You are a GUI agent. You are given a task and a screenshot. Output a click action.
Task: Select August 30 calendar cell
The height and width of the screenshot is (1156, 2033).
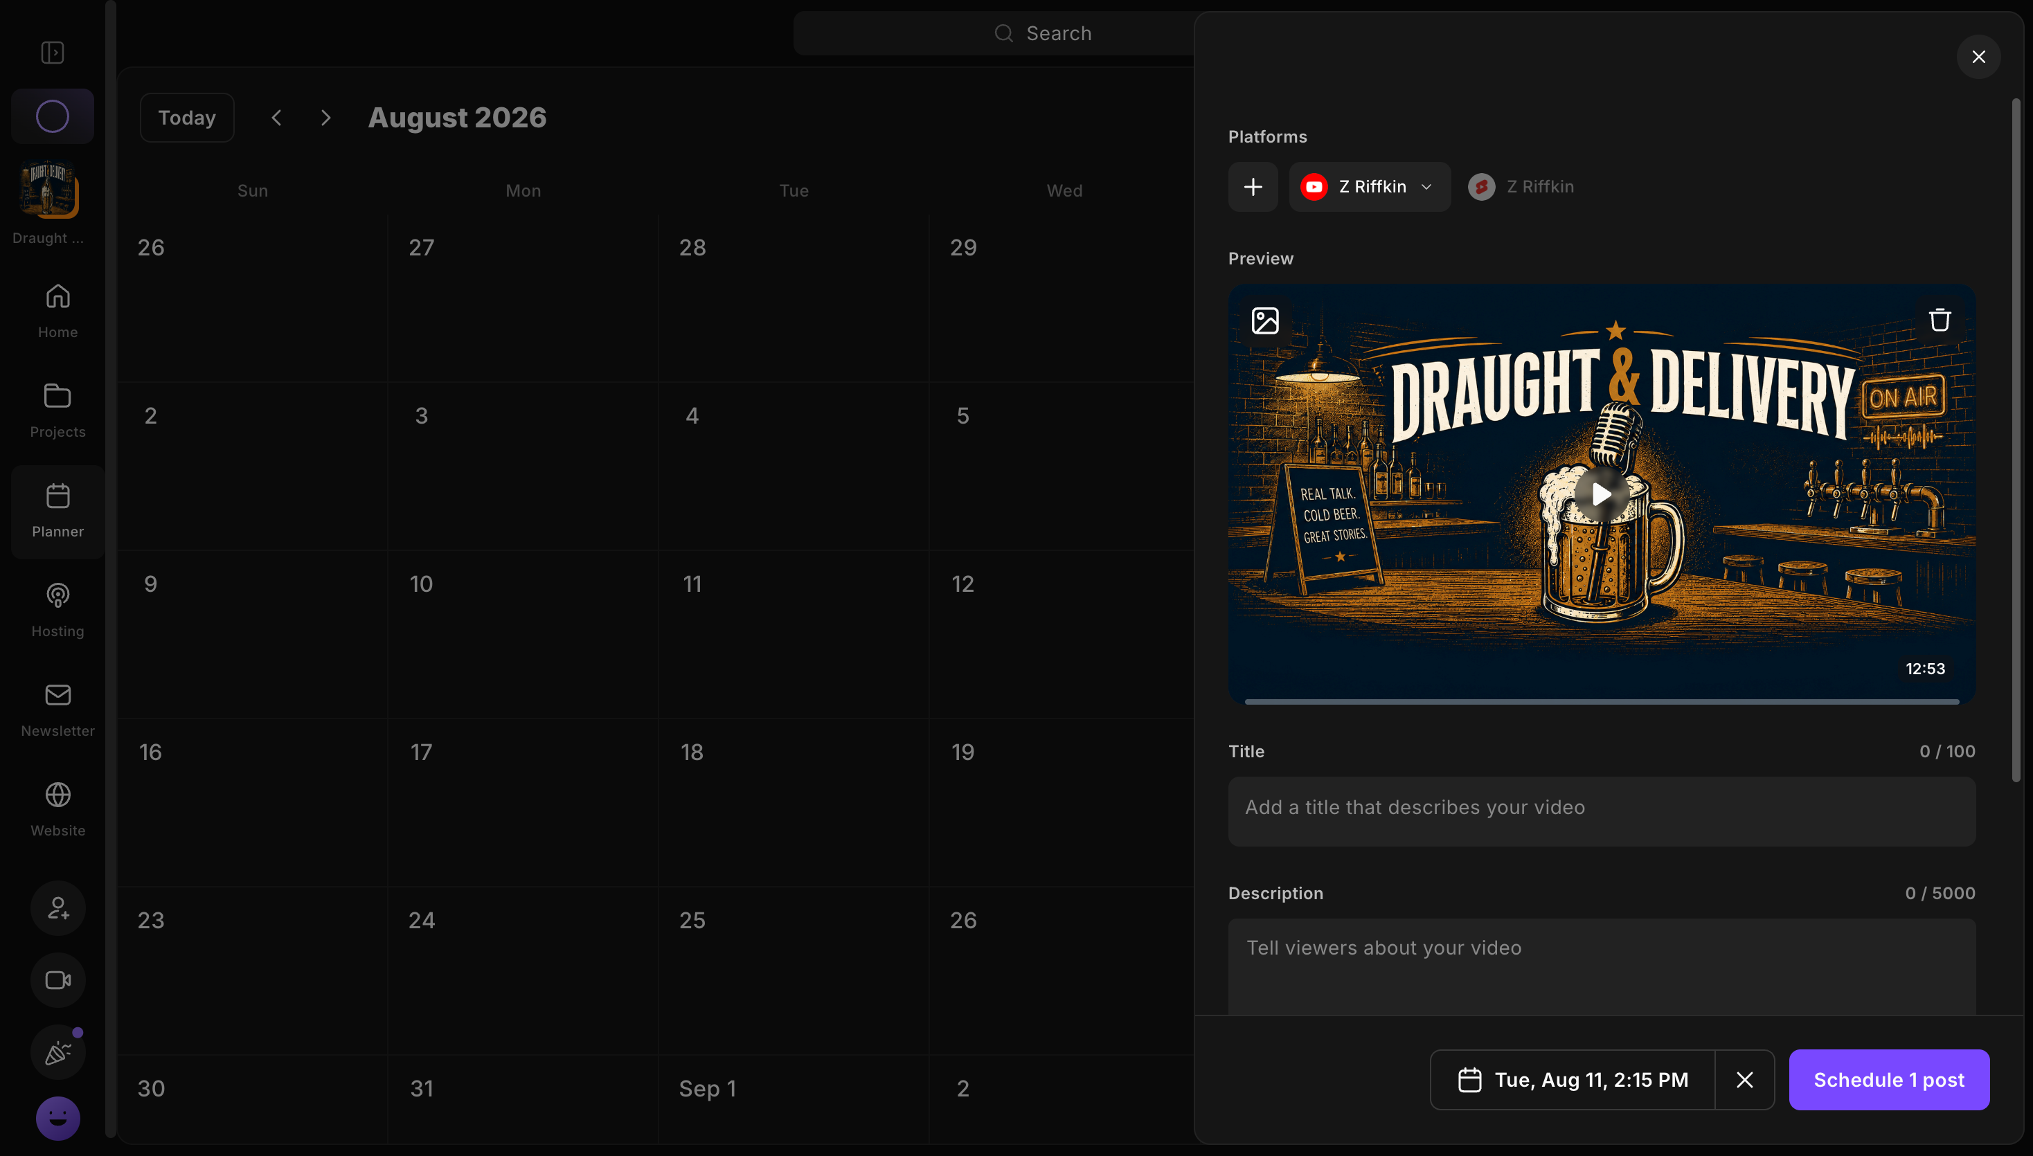pos(253,1100)
